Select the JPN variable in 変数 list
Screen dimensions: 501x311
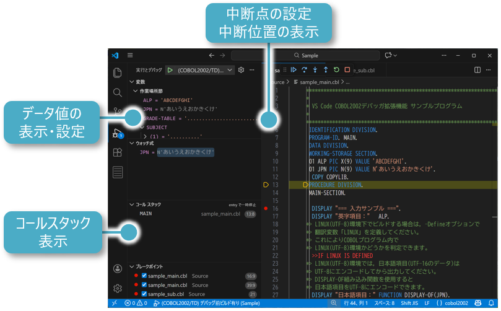coord(195,109)
